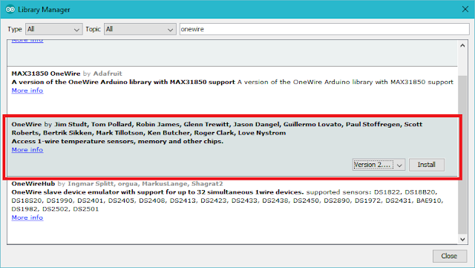Click the scrollbar down arrow
The height and width of the screenshot is (268, 475).
[462, 239]
